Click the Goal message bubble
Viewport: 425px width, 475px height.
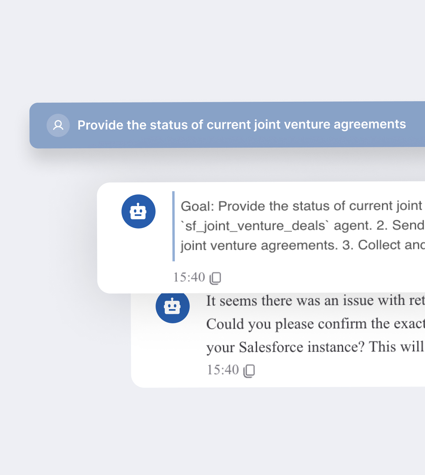pyautogui.click(x=285, y=225)
